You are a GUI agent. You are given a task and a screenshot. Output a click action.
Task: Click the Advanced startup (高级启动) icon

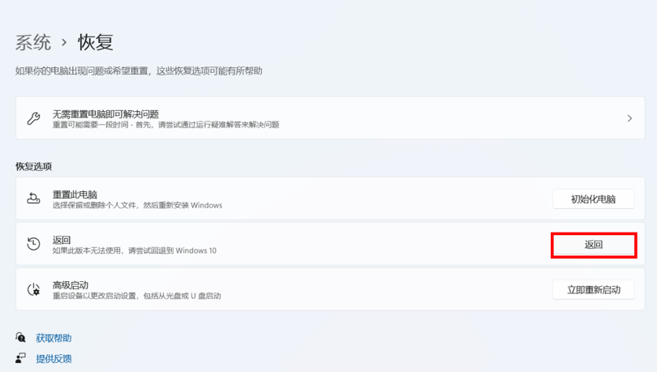[x=33, y=289]
